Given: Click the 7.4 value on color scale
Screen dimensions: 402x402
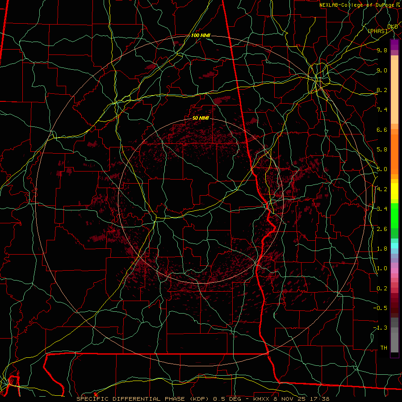Looking at the screenshot, I should tap(382, 110).
